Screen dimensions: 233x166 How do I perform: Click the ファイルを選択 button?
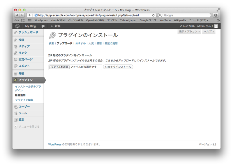coord(59,67)
